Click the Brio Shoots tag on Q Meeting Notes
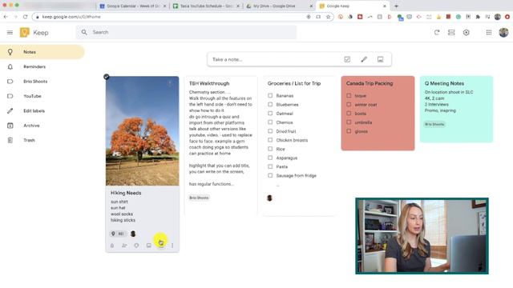The height and width of the screenshot is (288, 513). click(434, 124)
